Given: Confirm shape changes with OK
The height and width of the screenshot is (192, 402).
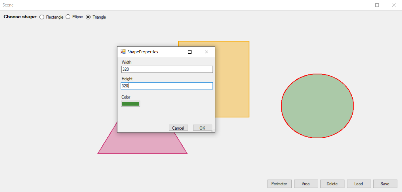Looking at the screenshot, I should click(x=202, y=128).
